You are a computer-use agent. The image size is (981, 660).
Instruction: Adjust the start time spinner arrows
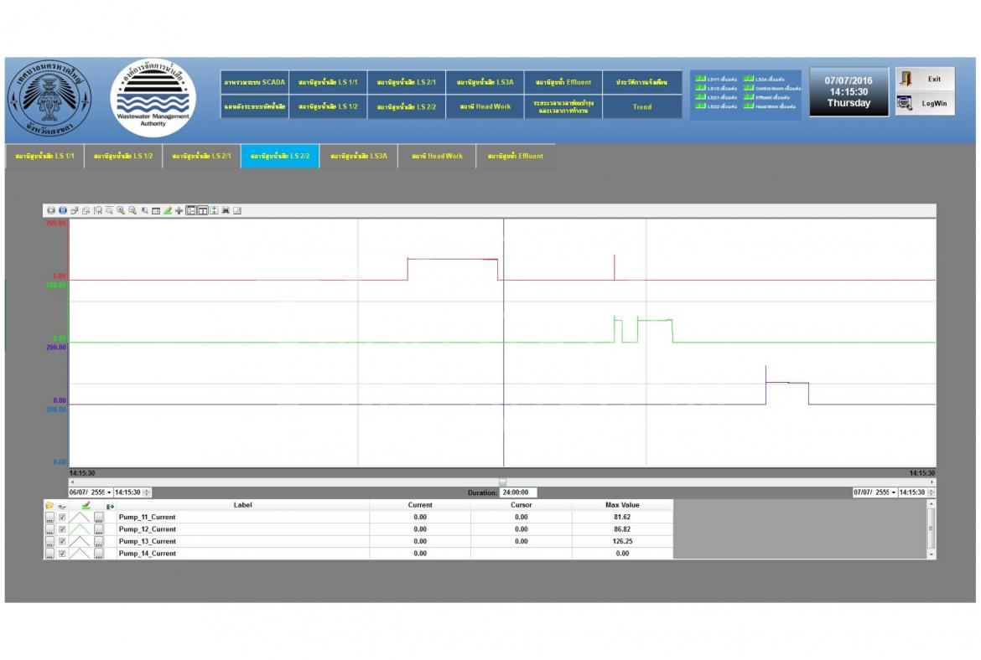pos(148,492)
